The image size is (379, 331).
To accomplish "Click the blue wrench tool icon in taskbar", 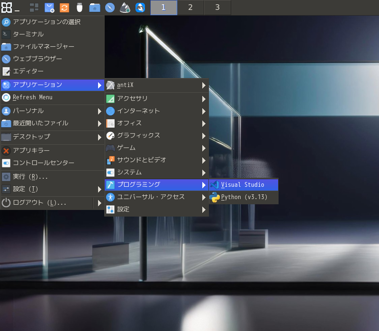I will pos(140,8).
